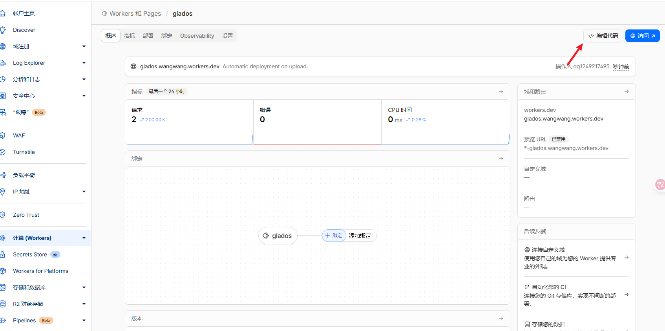Expand the Log Explorer dropdown arrow

84,63
